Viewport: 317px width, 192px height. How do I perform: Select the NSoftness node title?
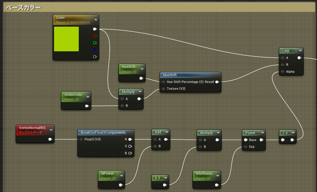coord(204,174)
